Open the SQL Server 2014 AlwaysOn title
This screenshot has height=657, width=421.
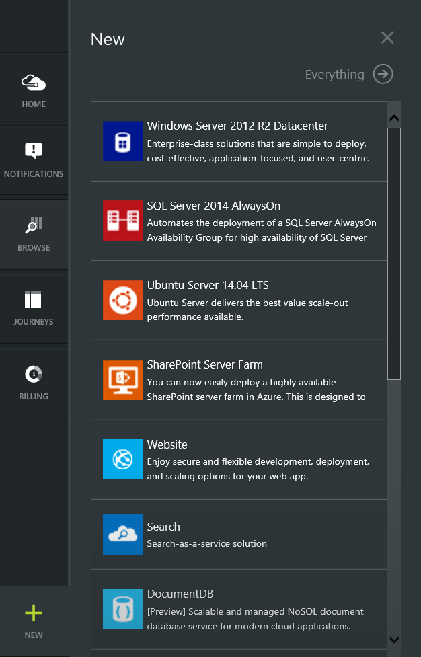[214, 206]
